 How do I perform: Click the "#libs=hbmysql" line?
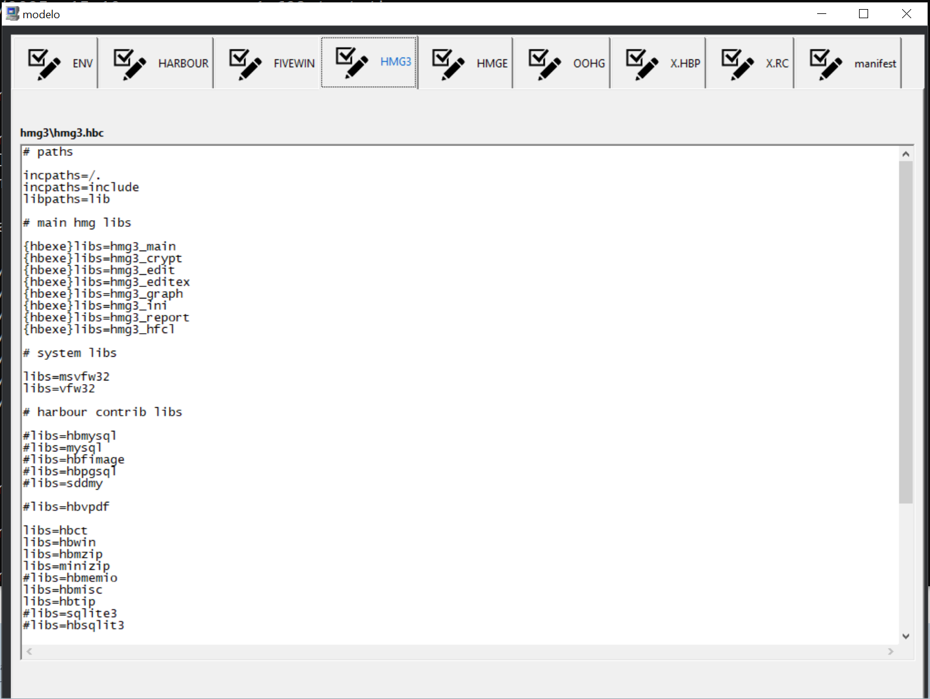pyautogui.click(x=70, y=436)
